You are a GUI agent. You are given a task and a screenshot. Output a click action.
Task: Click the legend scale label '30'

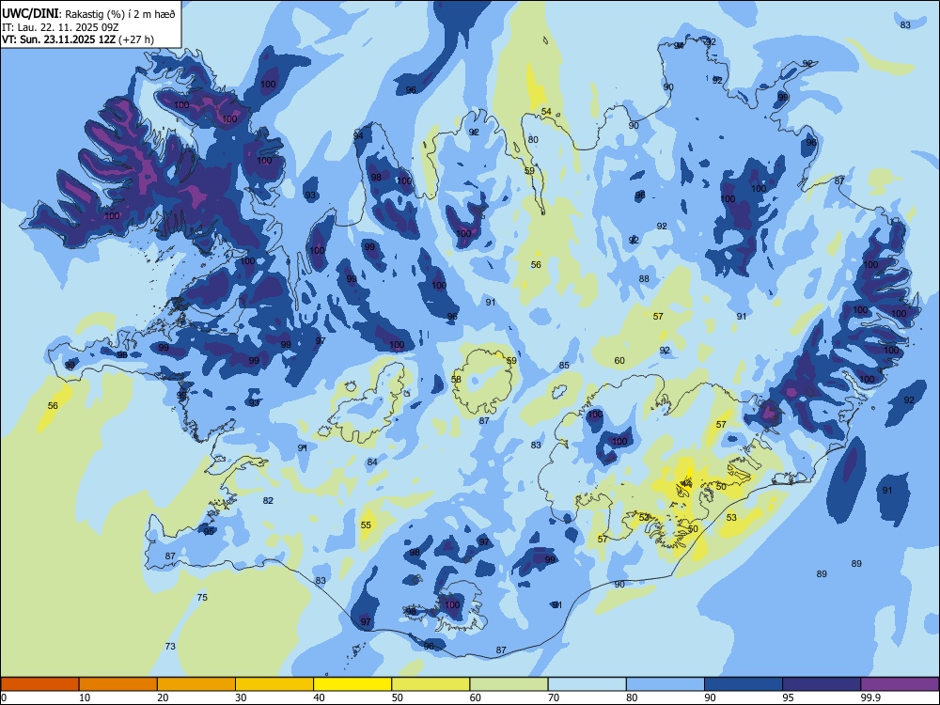pos(241,697)
